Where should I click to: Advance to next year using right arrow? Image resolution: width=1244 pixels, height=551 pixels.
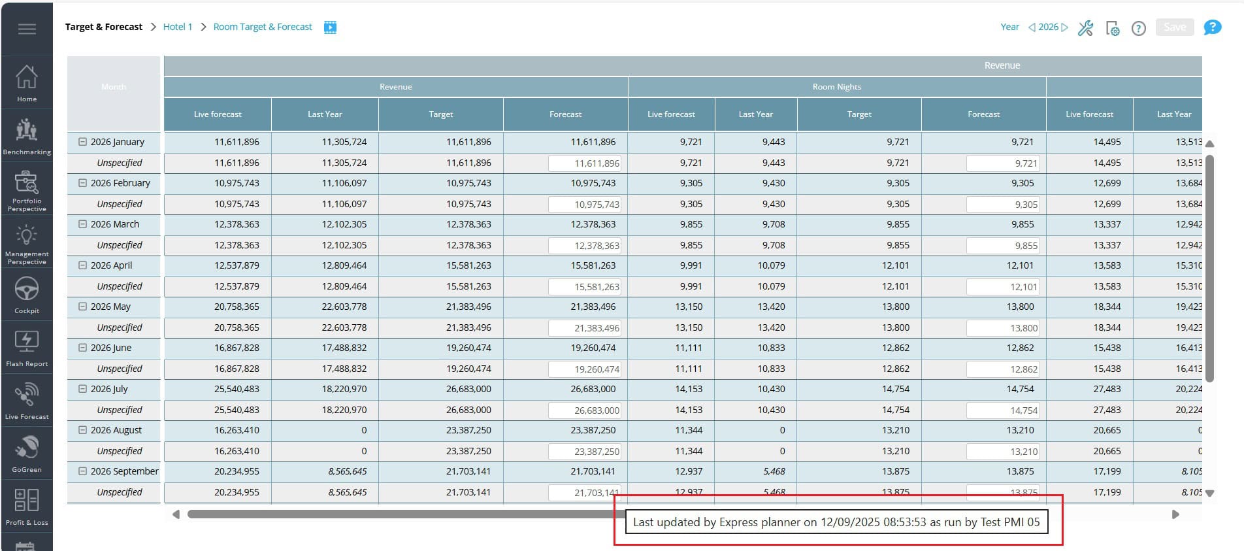[x=1065, y=27]
